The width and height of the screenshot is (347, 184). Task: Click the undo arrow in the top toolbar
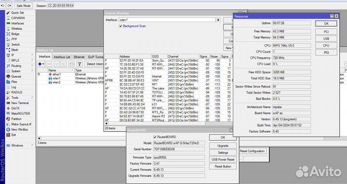click(3, 6)
